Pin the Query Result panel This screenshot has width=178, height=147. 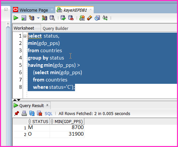click(x=17, y=113)
